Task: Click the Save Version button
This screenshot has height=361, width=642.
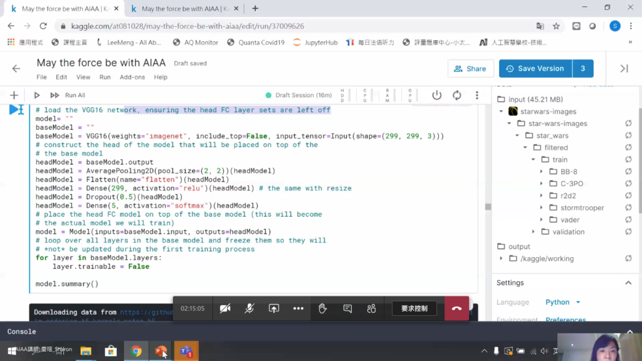Action: point(535,68)
